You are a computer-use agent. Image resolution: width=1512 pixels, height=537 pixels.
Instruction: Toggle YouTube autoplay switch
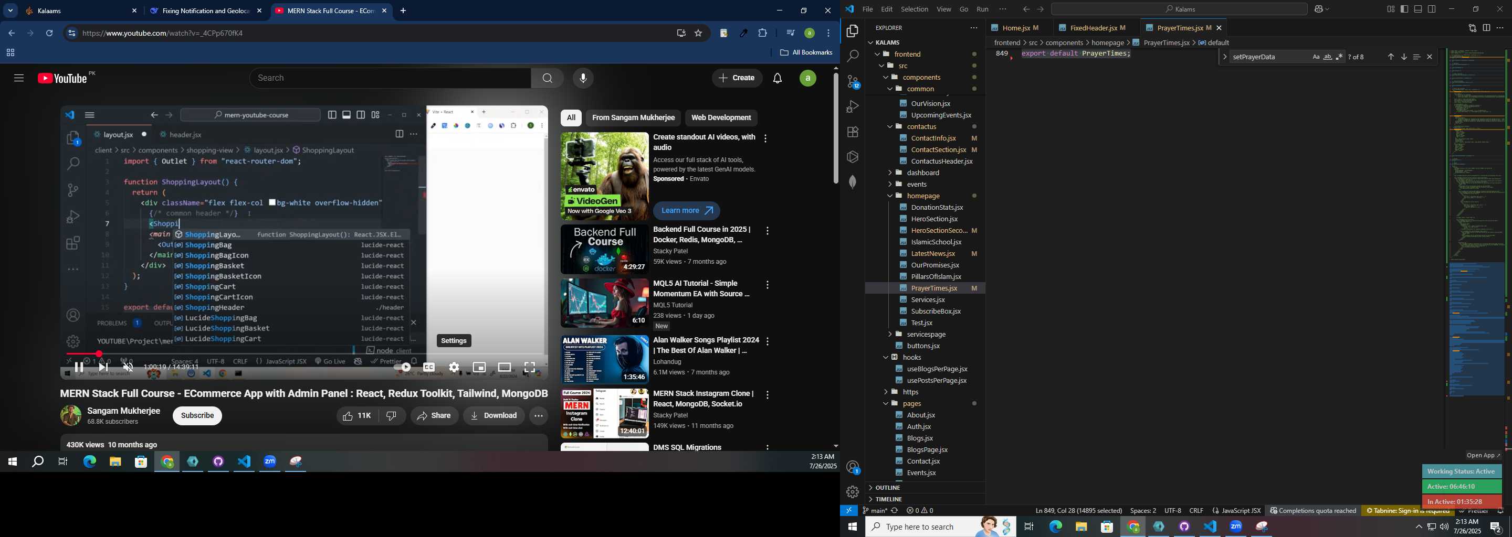pos(403,368)
